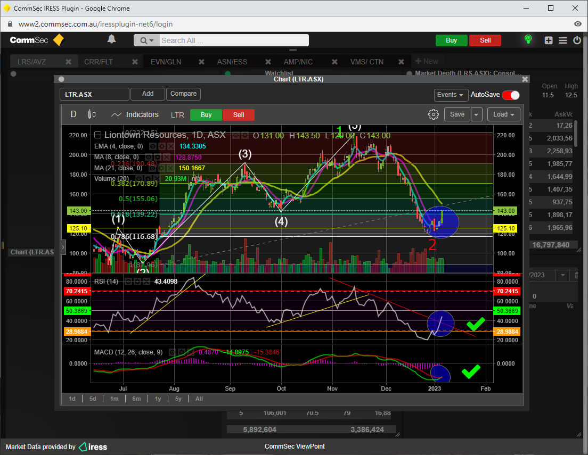Image resolution: width=588 pixels, height=455 pixels.
Task: Select the 6m time range
Action: click(x=136, y=399)
